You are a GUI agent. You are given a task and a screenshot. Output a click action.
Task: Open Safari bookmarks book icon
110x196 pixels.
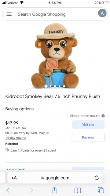78,190
